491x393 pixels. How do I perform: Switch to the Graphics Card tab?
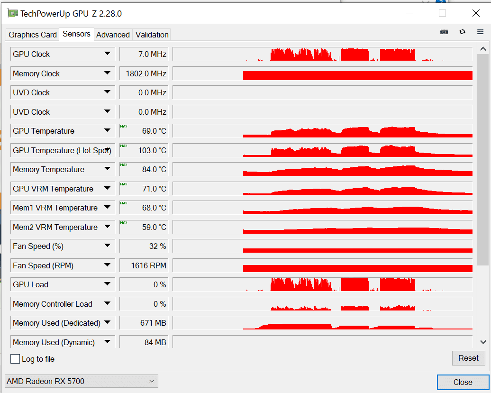tap(33, 35)
